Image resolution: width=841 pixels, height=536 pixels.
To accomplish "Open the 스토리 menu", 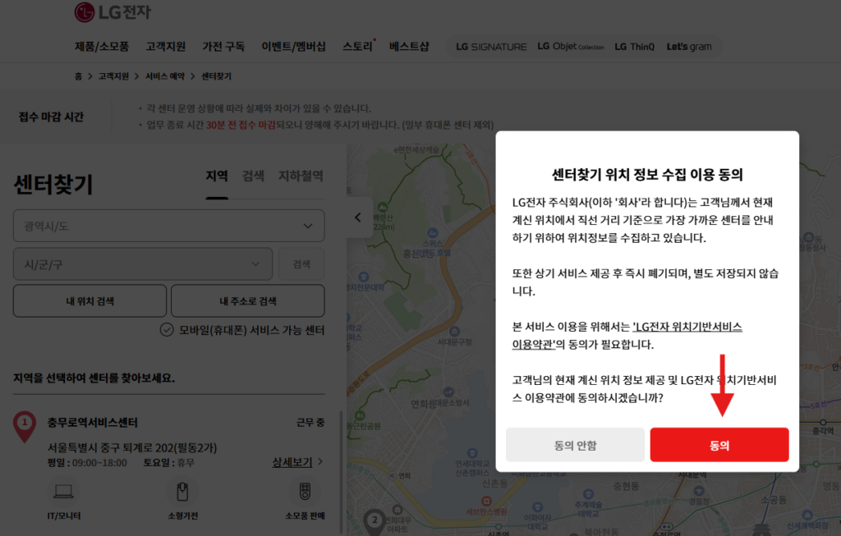I will [358, 47].
